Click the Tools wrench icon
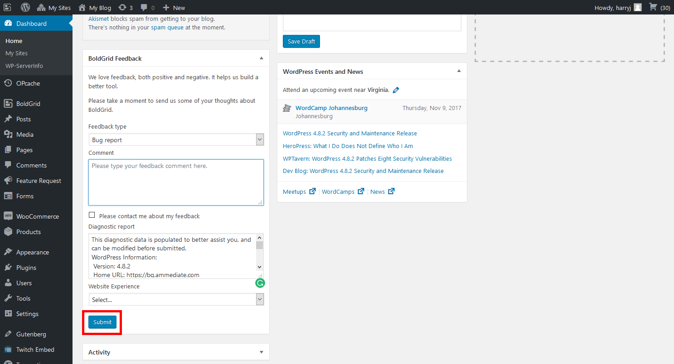The height and width of the screenshot is (364, 674). pos(8,298)
